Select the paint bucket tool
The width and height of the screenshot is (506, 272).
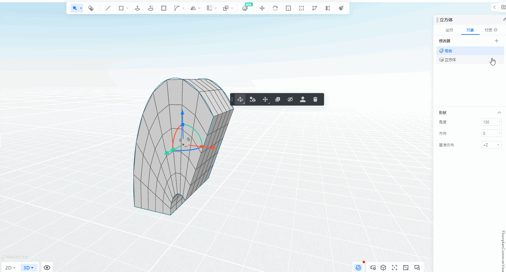(x=91, y=8)
